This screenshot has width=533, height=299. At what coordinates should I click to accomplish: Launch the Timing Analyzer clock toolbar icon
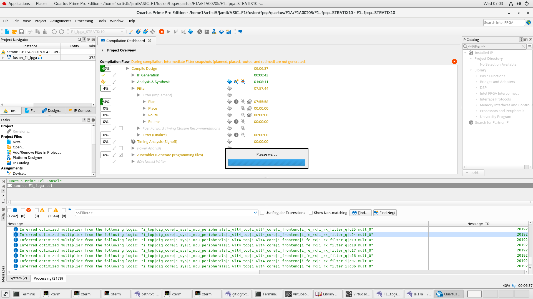coord(200,32)
